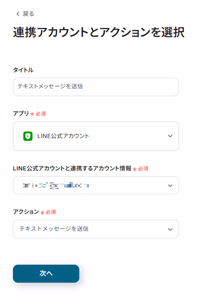
Task: Click the LINE公式アカウントと連携するアカウント情報 label
Action: [72, 168]
